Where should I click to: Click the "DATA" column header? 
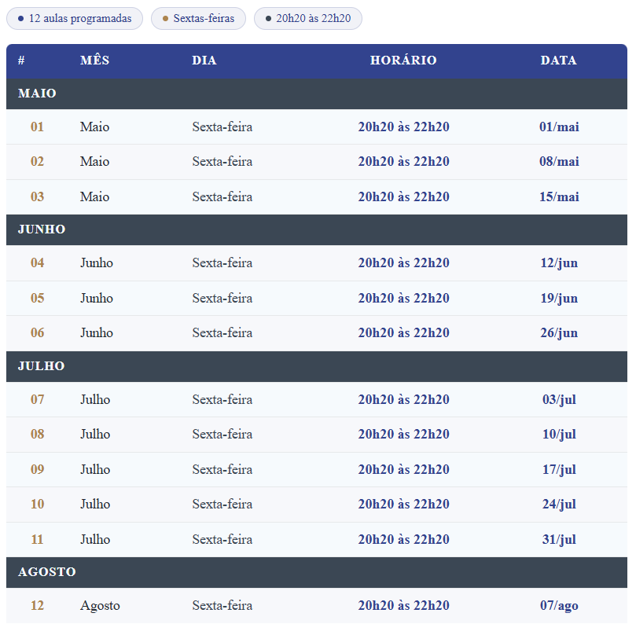(x=558, y=61)
